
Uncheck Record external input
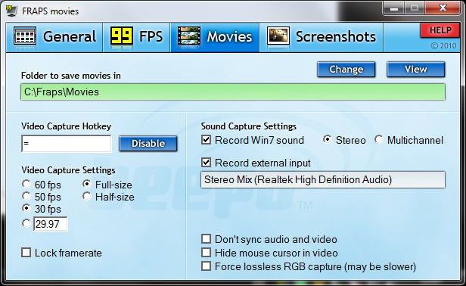(x=206, y=163)
